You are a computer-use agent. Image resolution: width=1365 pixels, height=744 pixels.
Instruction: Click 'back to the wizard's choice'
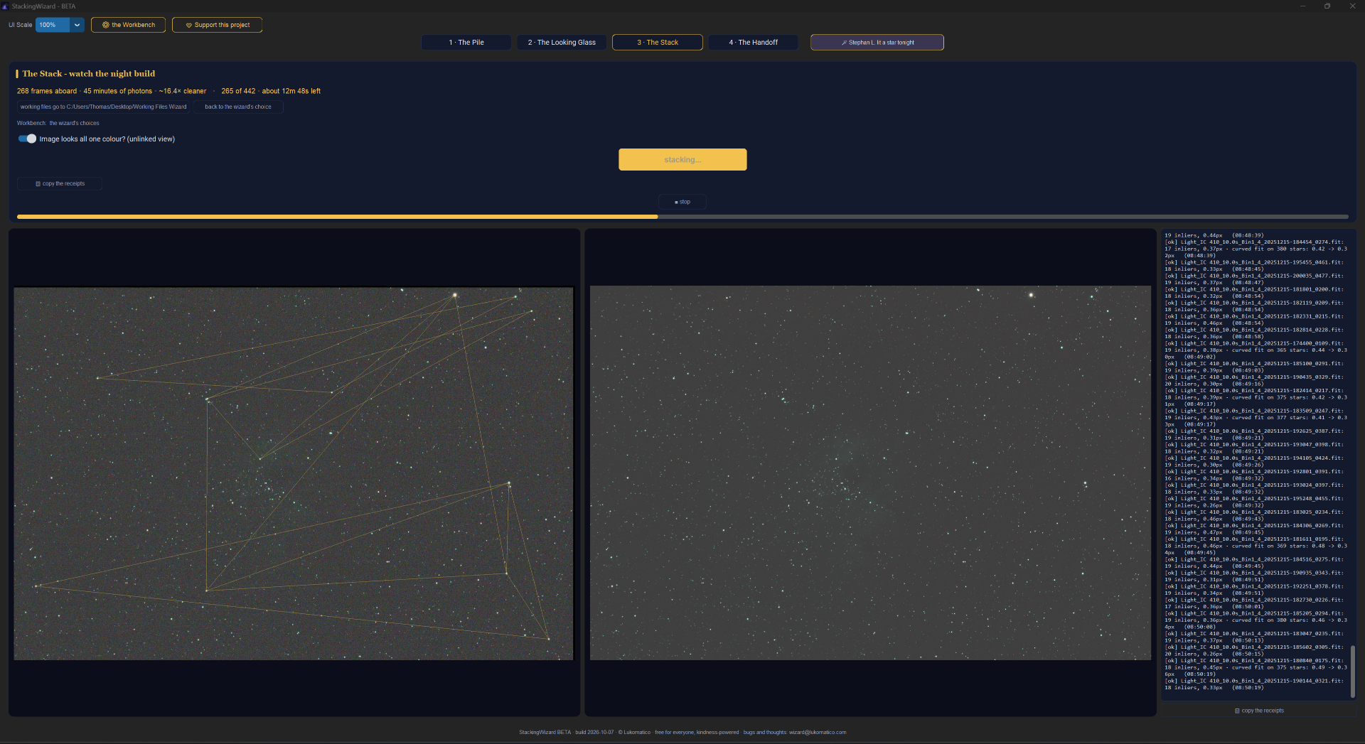238,107
